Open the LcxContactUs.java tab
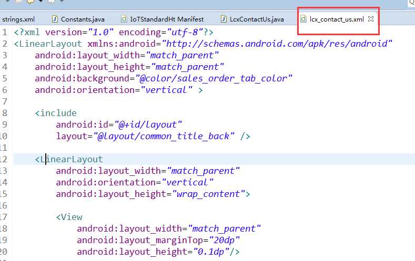This screenshot has width=415, height=261. point(257,19)
